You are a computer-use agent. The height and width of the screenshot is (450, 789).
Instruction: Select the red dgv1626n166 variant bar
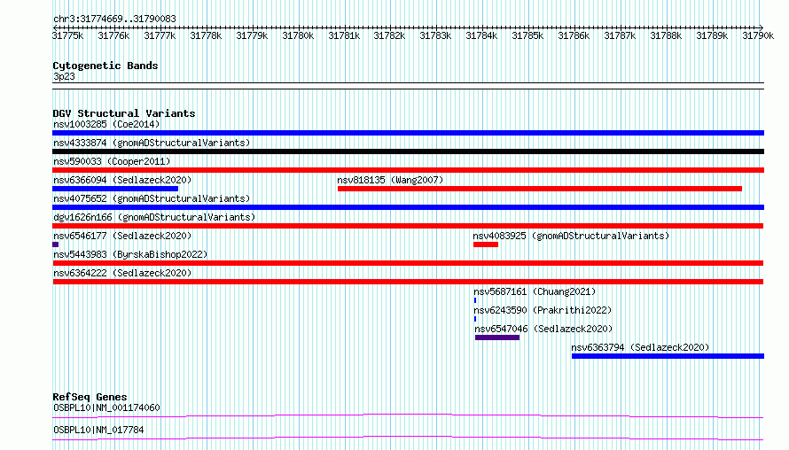(x=408, y=226)
